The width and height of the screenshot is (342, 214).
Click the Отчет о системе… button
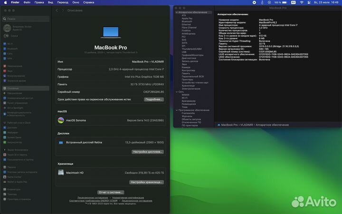click(111, 193)
